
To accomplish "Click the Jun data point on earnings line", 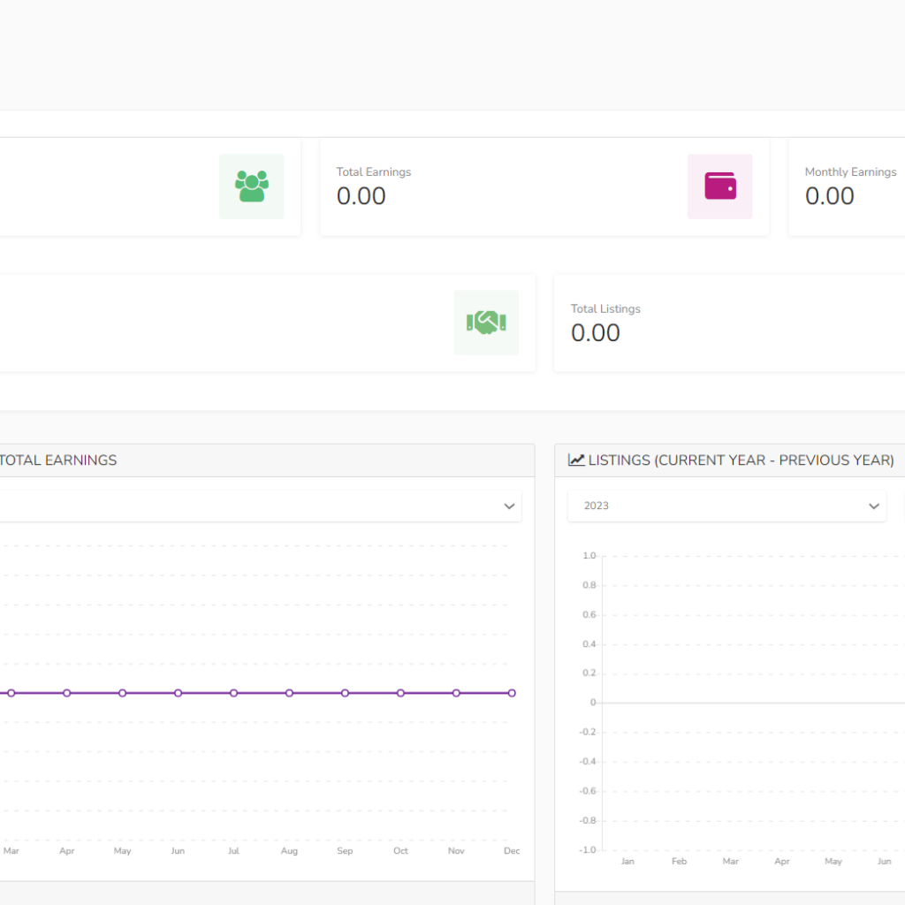I will coord(178,693).
